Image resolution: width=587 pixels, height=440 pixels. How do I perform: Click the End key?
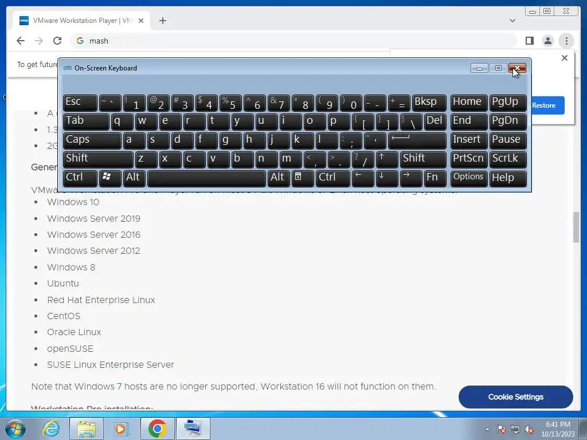click(x=469, y=121)
